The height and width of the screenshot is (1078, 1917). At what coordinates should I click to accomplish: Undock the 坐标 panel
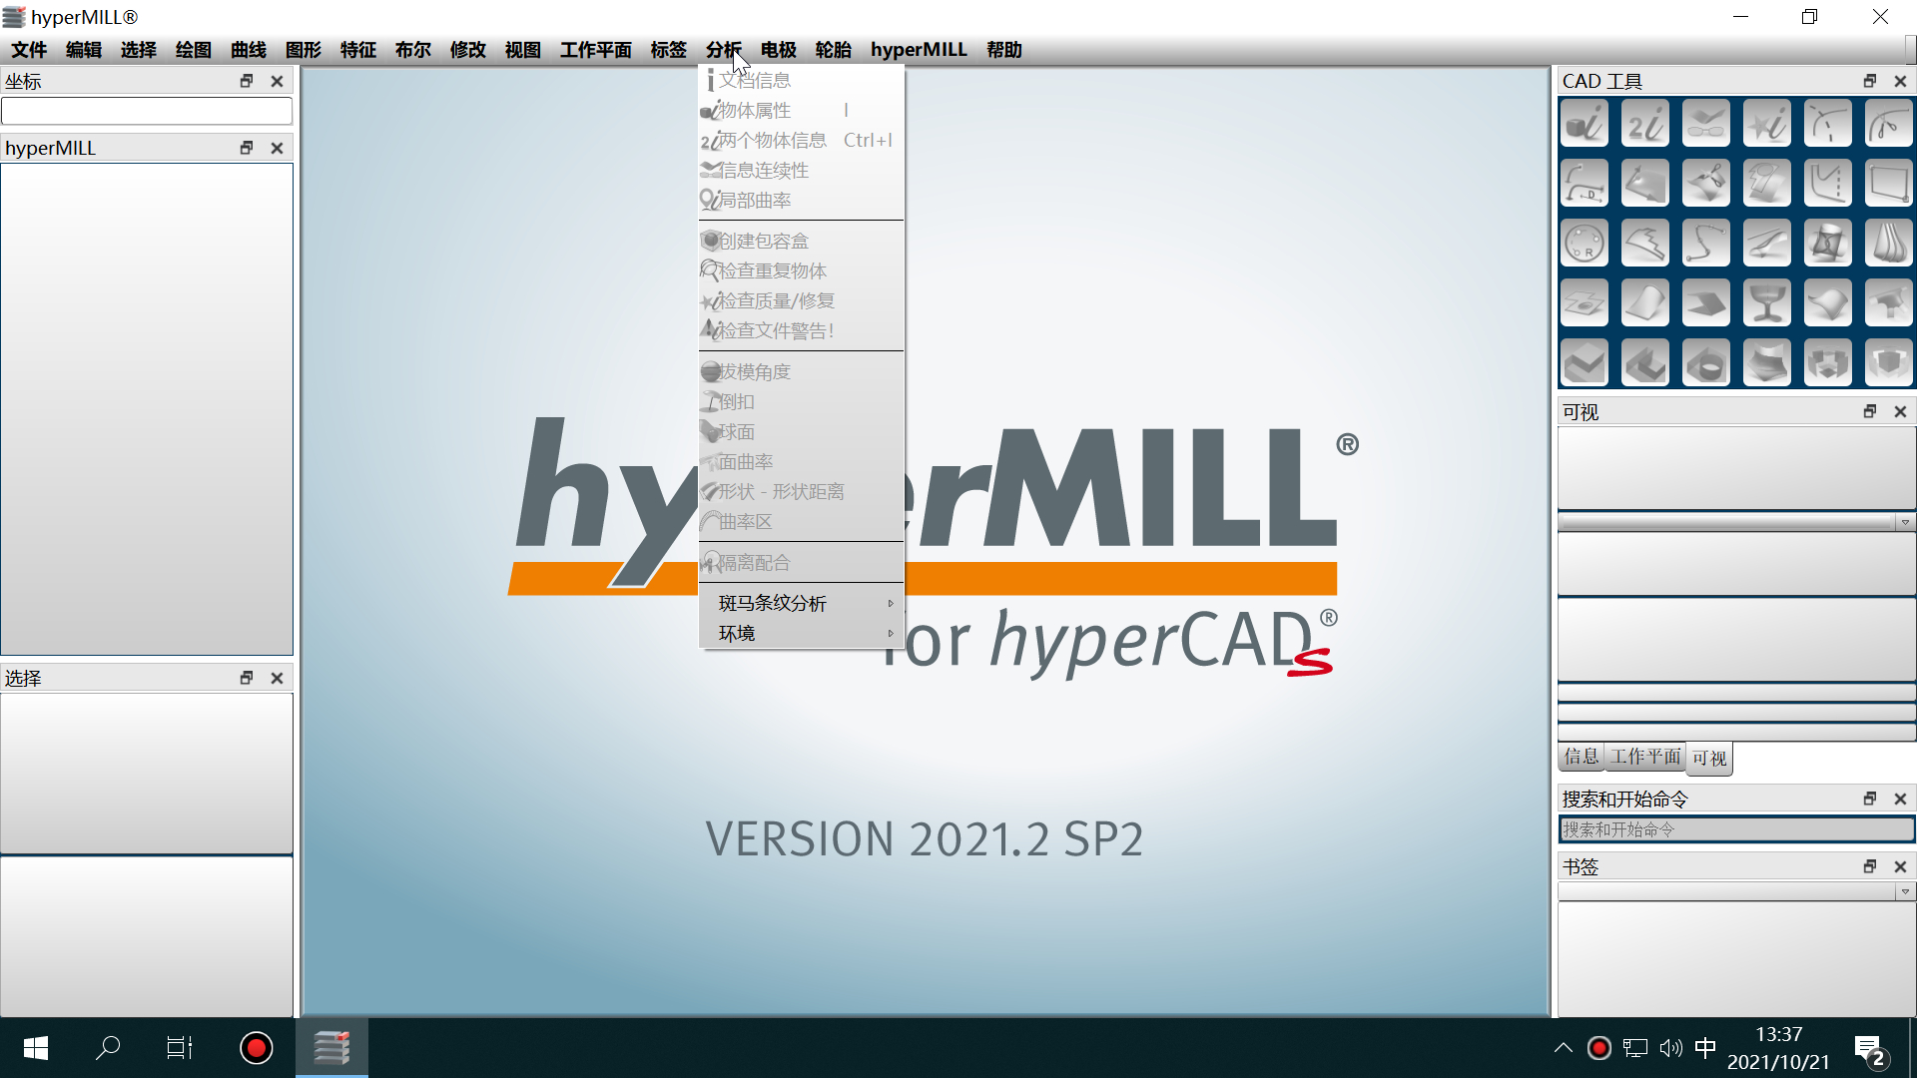pyautogui.click(x=247, y=81)
